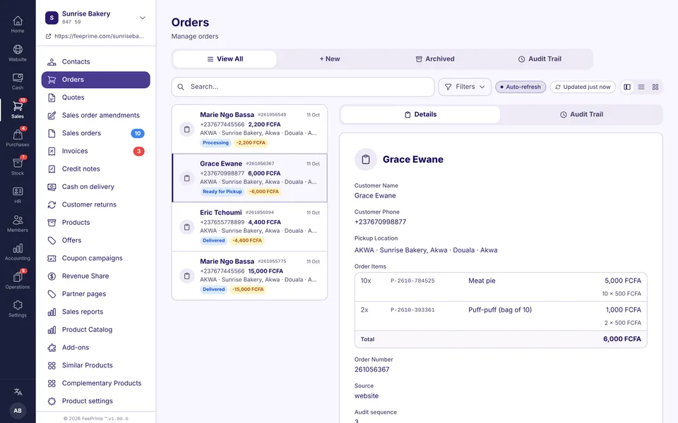Viewport: 678px width, 423px height.
Task: Open the top-bar Audit Trail tab
Action: click(540, 59)
